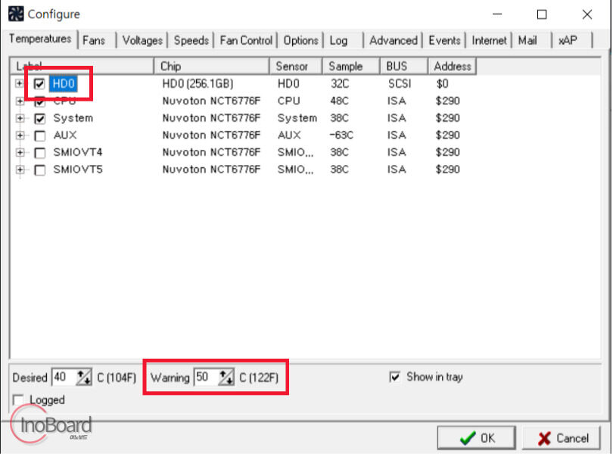The width and height of the screenshot is (613, 454).
Task: Click the -63C sample value
Action: tap(341, 135)
